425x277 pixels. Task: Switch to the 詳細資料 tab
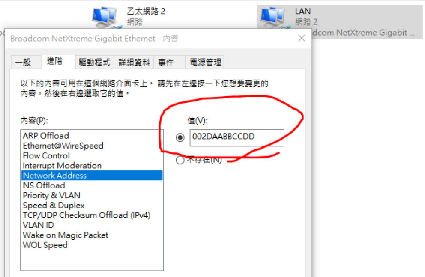pyautogui.click(x=134, y=62)
